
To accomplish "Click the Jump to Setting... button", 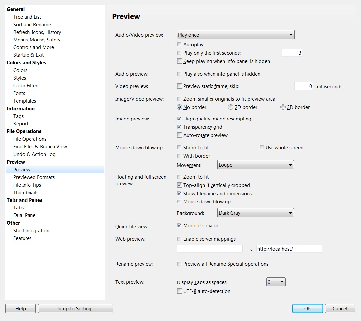I will (x=76, y=309).
